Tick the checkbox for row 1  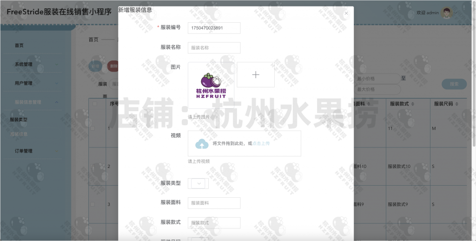coord(93,128)
